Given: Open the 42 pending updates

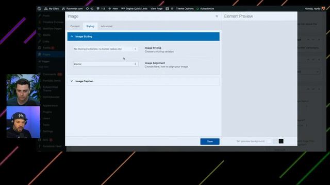Looking at the screenshot, I should [x=90, y=9].
